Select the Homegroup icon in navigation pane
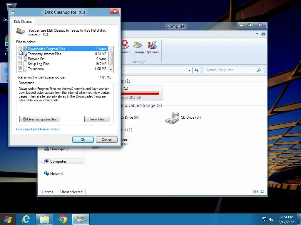This screenshot has width=301, height=225. (46, 149)
